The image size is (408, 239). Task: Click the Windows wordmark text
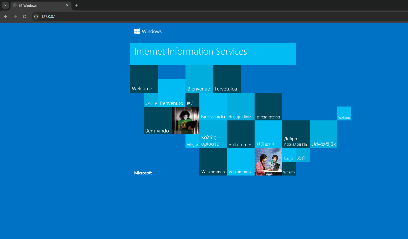pos(152,31)
